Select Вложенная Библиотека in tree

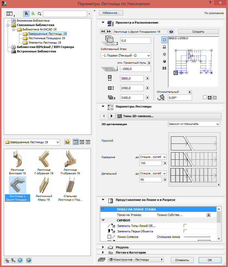click(33, 21)
